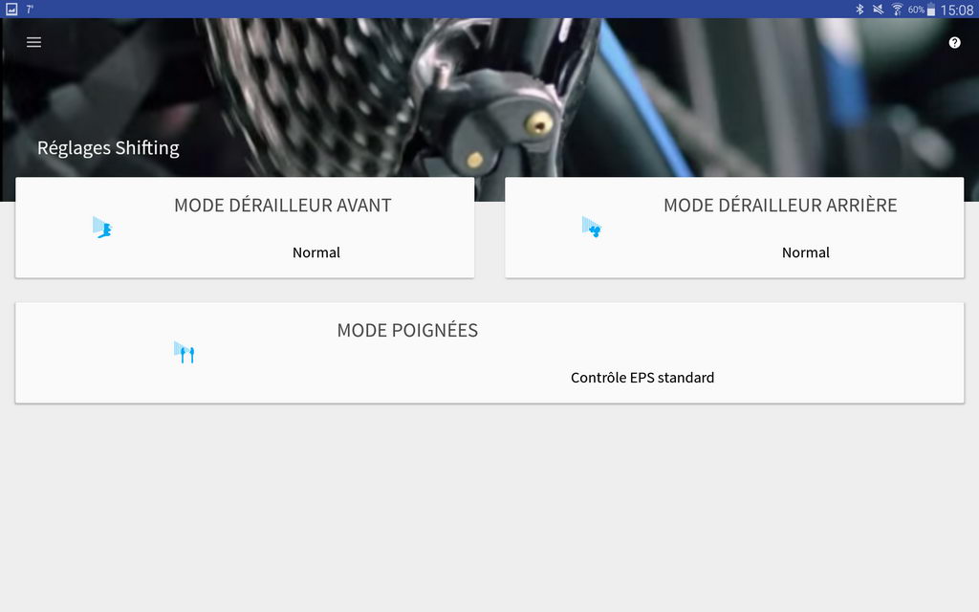Open the hamburger navigation menu

33,42
